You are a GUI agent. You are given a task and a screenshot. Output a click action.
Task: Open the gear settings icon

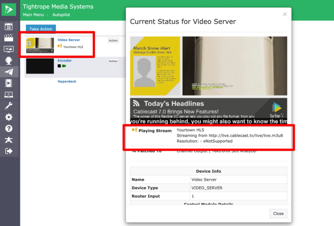8,117
